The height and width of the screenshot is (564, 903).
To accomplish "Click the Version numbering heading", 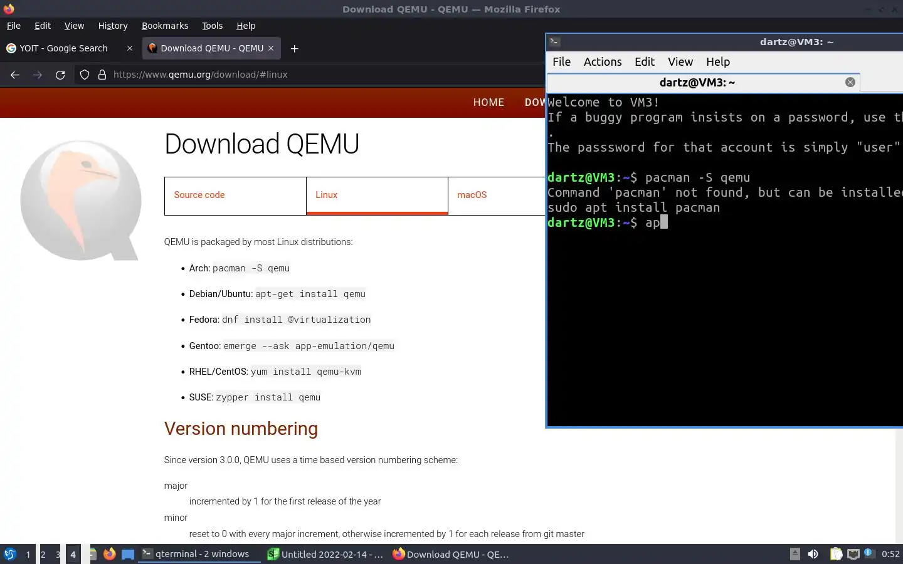I will (241, 429).
